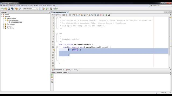The height and width of the screenshot is (96, 172).
Task: Expand the Test Libraries node
Action: [x=3, y=28]
